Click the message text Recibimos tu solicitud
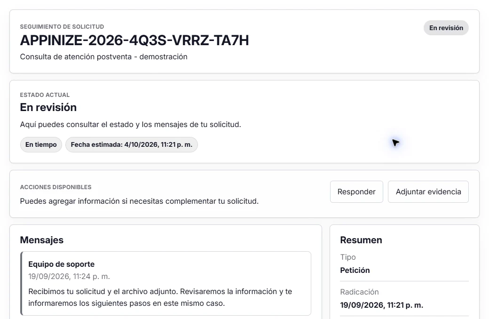The height and width of the screenshot is (319, 489). (160, 297)
